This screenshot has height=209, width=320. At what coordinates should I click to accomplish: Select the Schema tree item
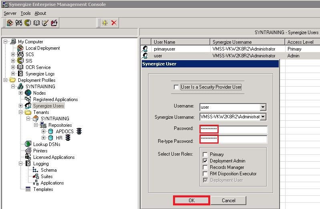(x=48, y=170)
